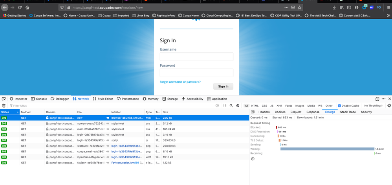Open the Getting Started bookmark

tap(15, 15)
